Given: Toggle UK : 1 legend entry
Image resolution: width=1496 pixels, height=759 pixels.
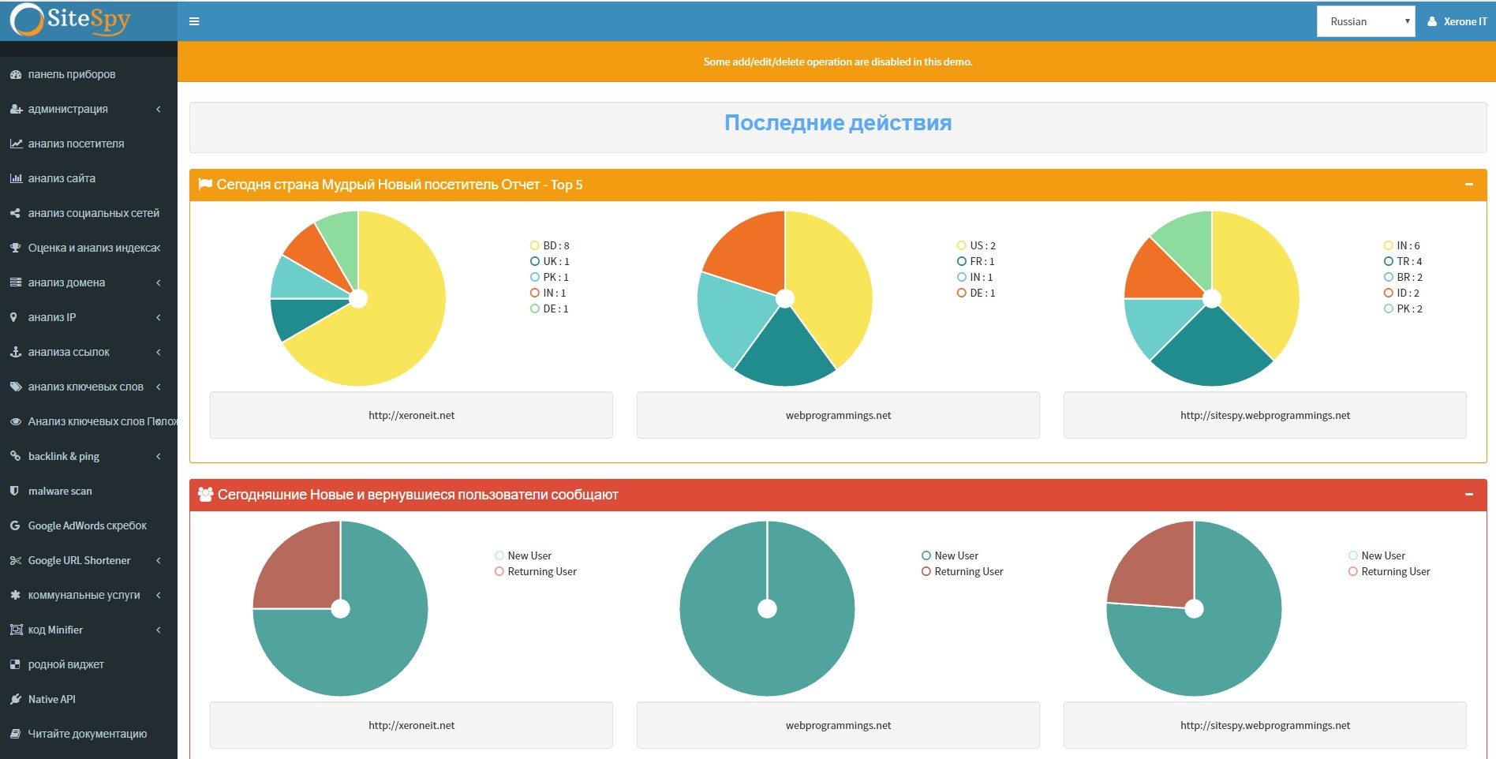Looking at the screenshot, I should tap(550, 261).
